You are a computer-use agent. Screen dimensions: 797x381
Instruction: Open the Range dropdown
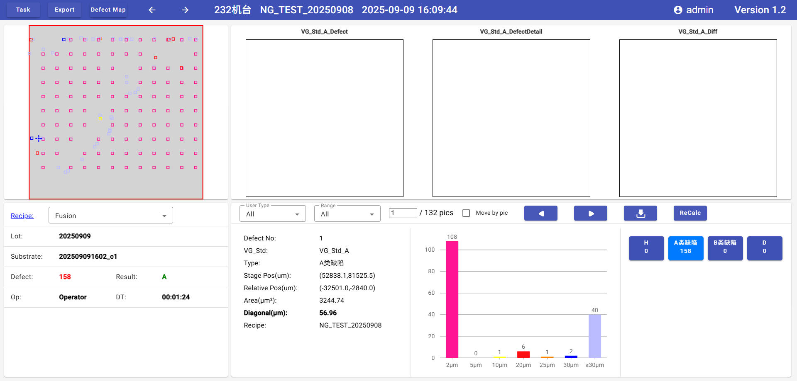pyautogui.click(x=347, y=214)
